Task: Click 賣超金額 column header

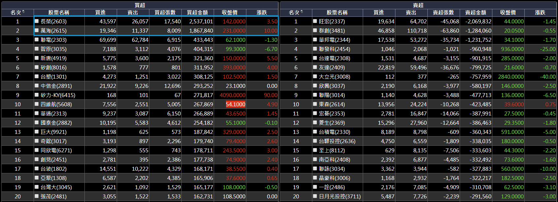Action: (x=476, y=13)
